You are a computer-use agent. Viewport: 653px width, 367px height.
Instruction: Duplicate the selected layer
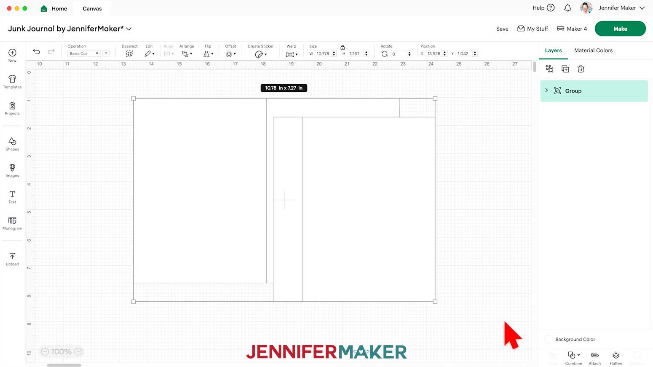pyautogui.click(x=565, y=69)
